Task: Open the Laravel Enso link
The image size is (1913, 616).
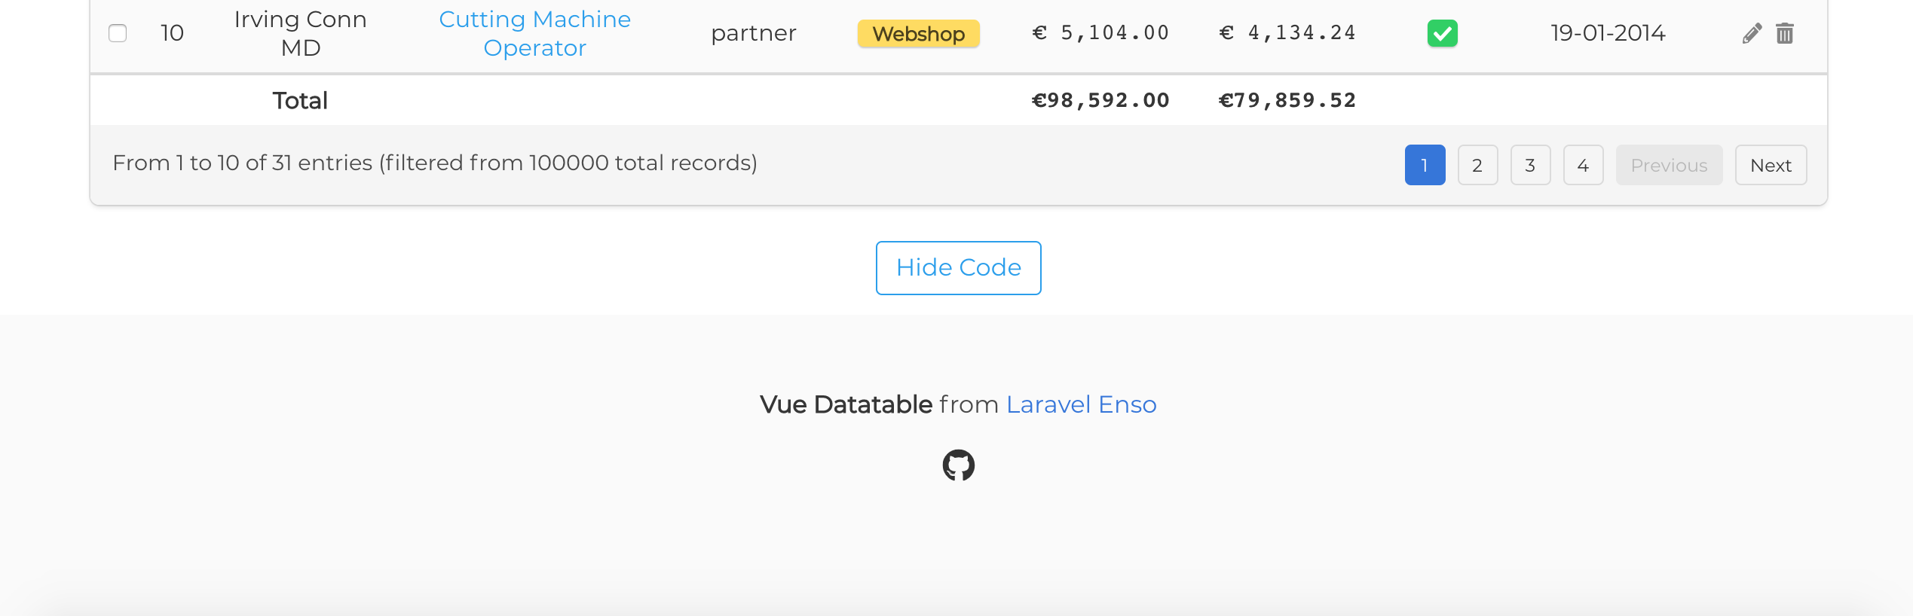Action: click(x=1081, y=404)
